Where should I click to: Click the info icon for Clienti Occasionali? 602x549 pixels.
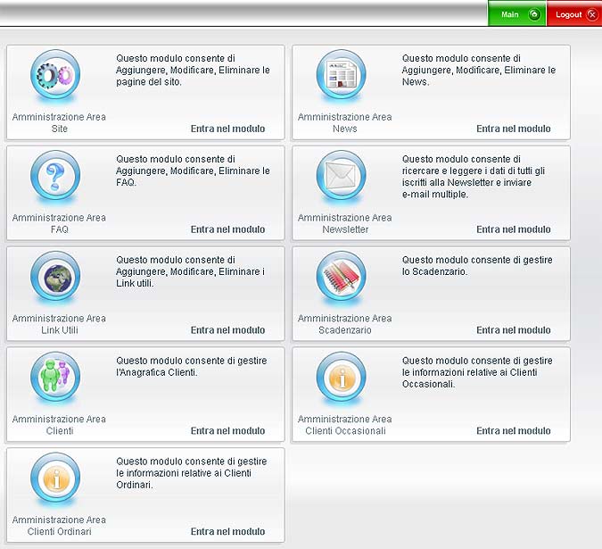point(341,377)
